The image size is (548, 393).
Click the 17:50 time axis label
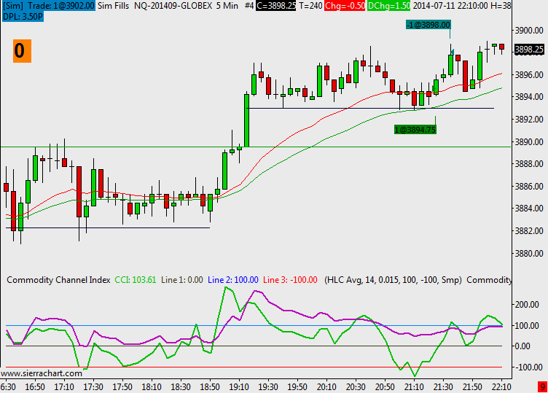pyautogui.click(x=122, y=387)
